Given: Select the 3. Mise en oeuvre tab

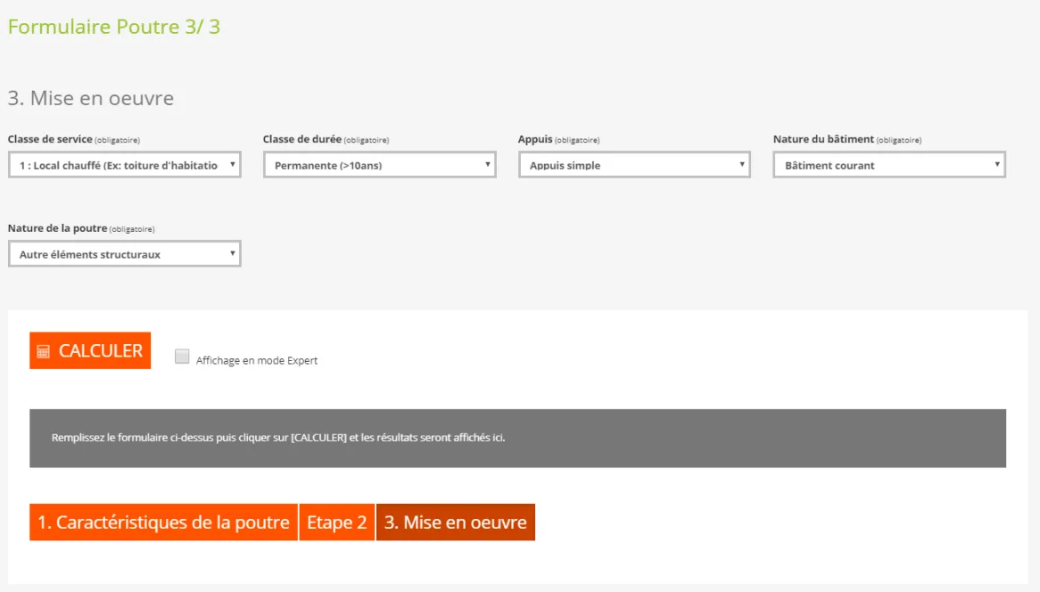Looking at the screenshot, I should click(x=456, y=522).
